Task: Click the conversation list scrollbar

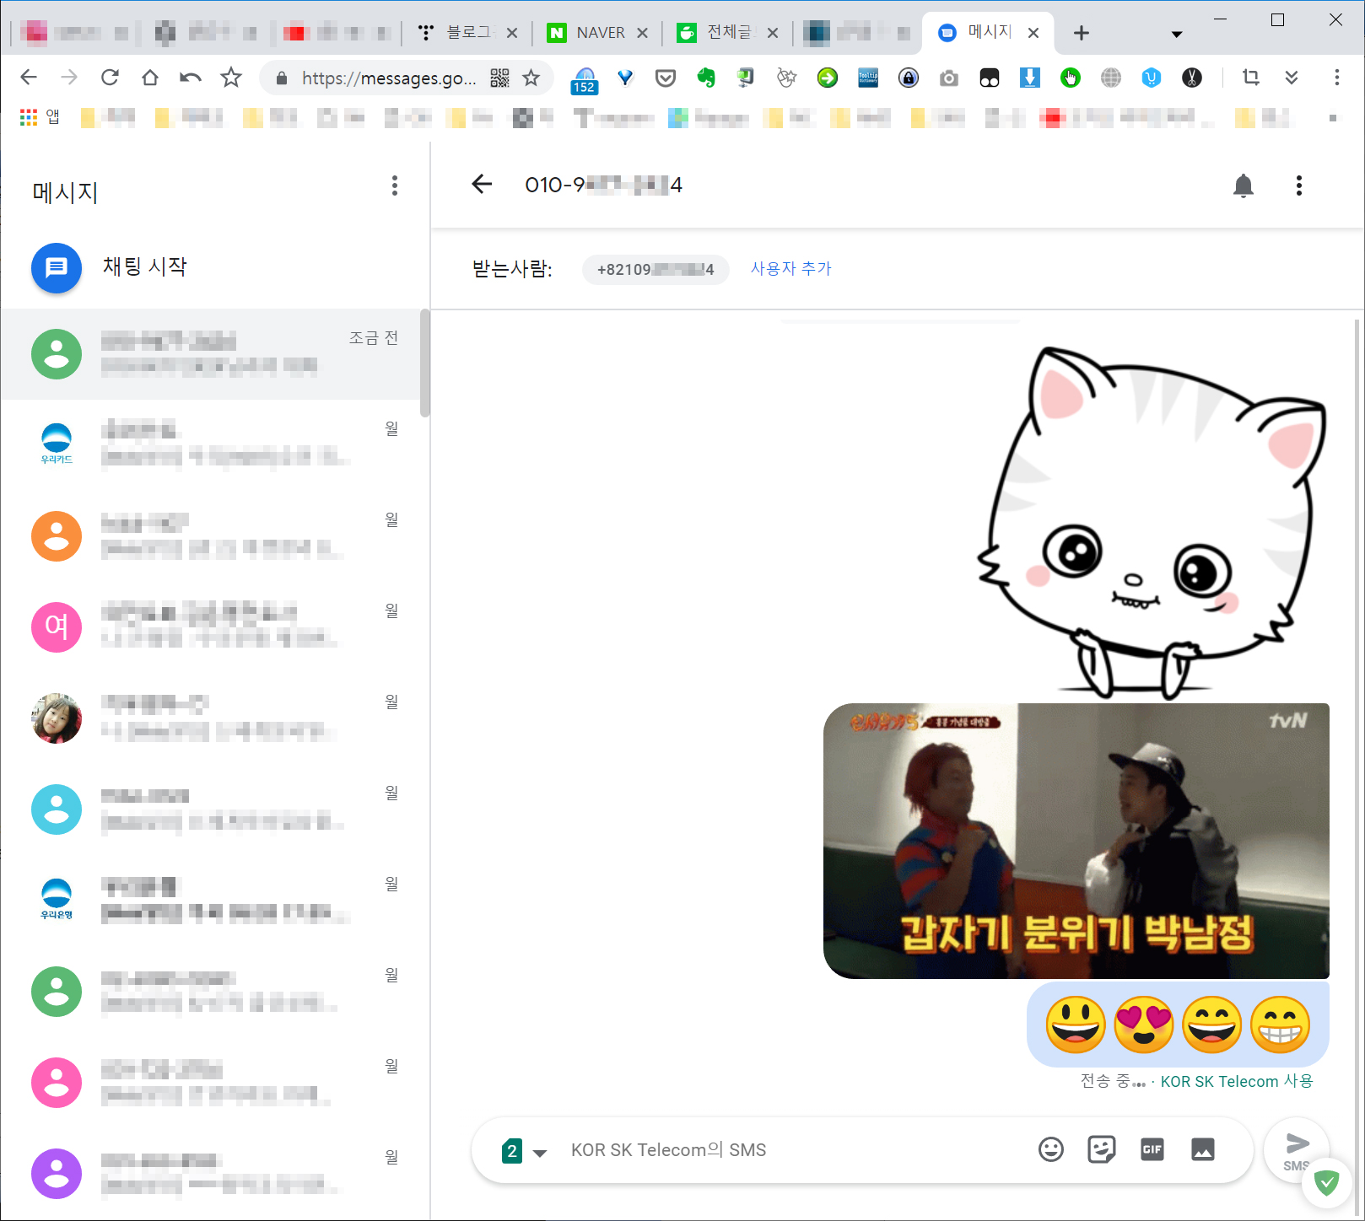Action: (425, 363)
